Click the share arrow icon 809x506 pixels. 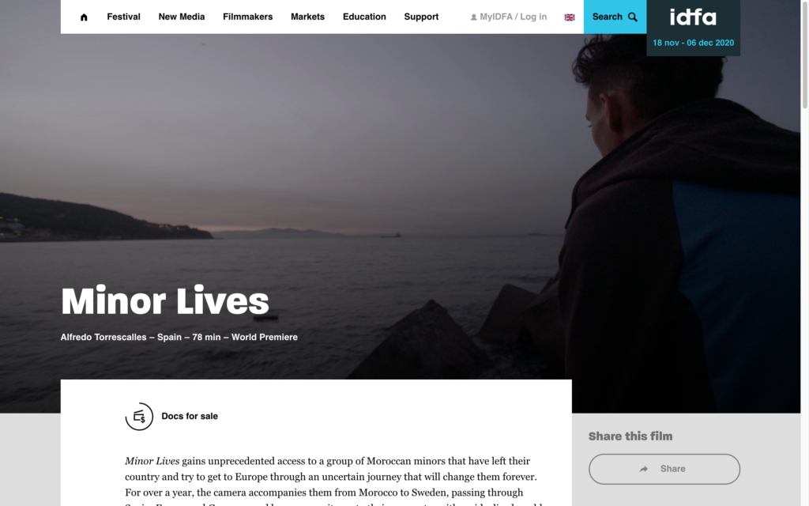coord(644,469)
